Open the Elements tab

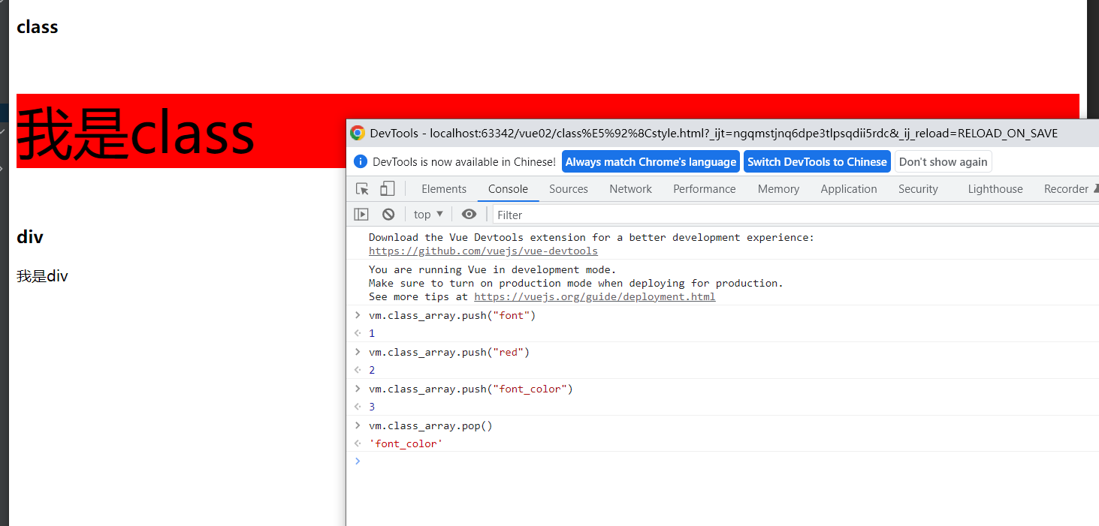(444, 189)
